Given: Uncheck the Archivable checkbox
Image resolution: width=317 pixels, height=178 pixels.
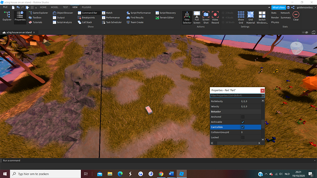Looking at the screenshot, I should [x=243, y=122].
